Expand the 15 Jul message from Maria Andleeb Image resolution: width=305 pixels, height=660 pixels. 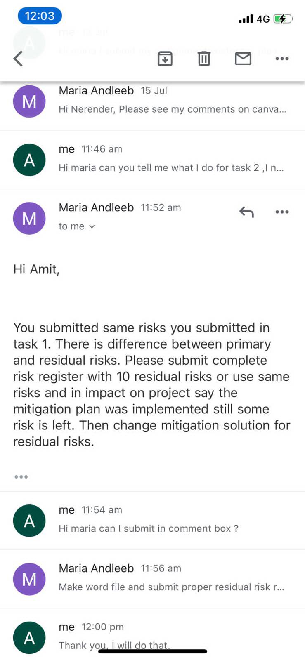pos(152,101)
